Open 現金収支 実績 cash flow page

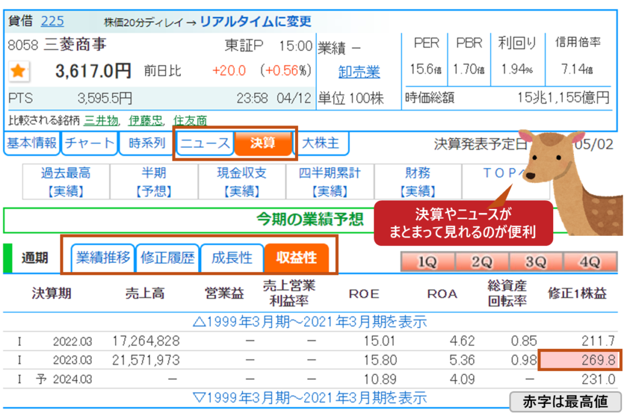click(242, 182)
